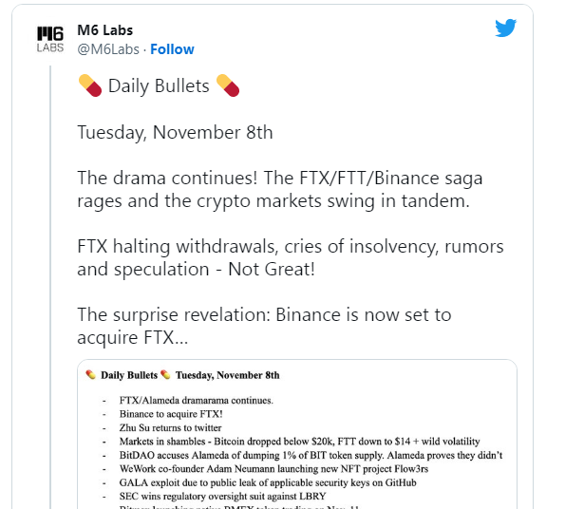Click bold 'Tuesday, November 8th' image heading
The height and width of the screenshot is (509, 565).
click(227, 375)
